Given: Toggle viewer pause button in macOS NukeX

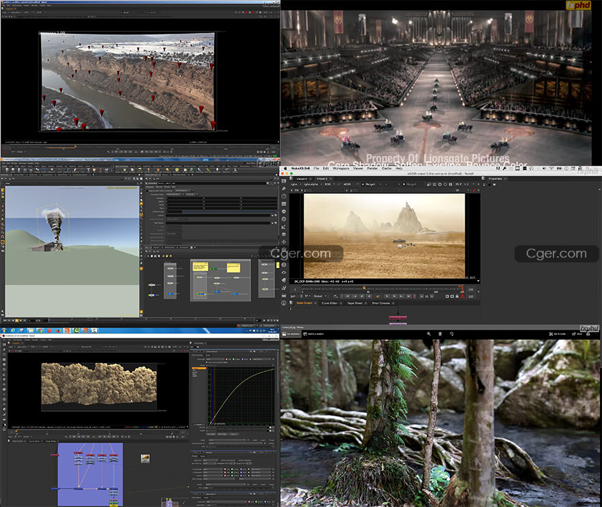Looking at the screenshot, I should coord(450,184).
